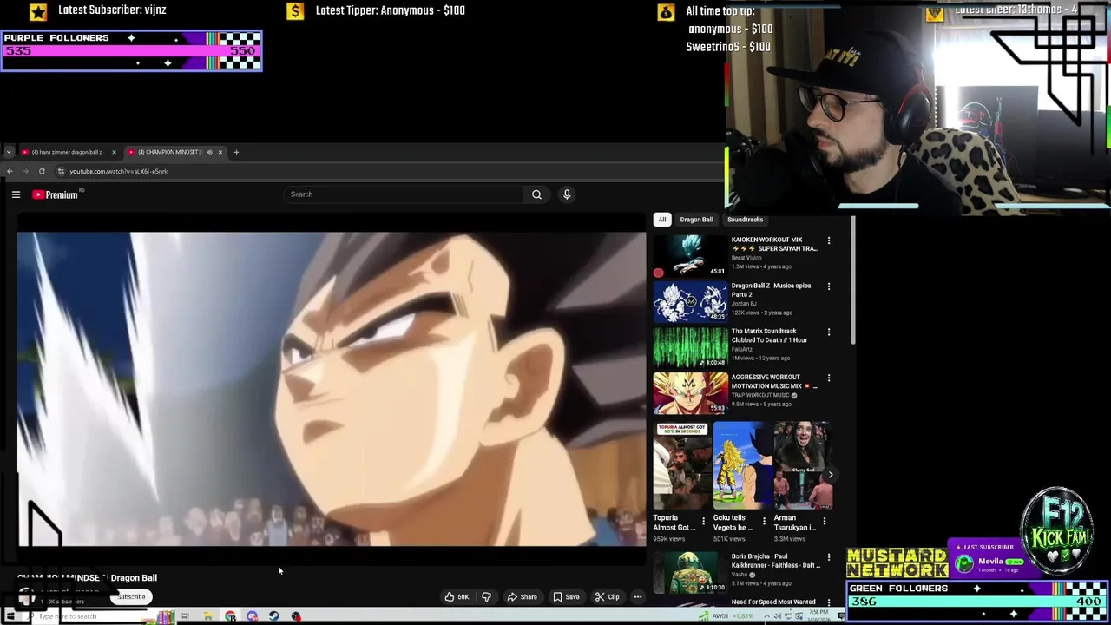This screenshot has width=1111, height=625.
Task: Focus the YouTube Search field
Action: (404, 194)
